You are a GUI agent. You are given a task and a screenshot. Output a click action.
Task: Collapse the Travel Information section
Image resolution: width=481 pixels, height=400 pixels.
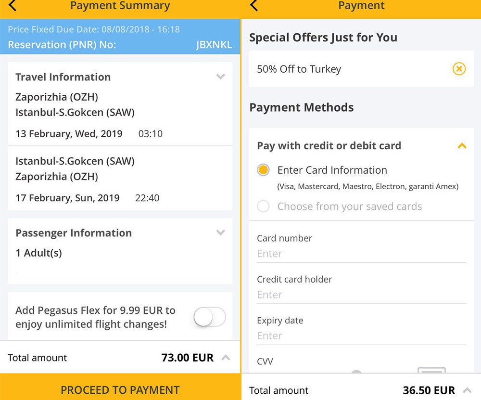(x=221, y=77)
